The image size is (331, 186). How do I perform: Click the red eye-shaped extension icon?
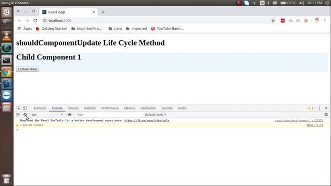coord(298,21)
